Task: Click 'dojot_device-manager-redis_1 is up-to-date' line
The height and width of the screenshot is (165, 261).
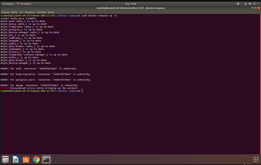Action: click(30, 33)
